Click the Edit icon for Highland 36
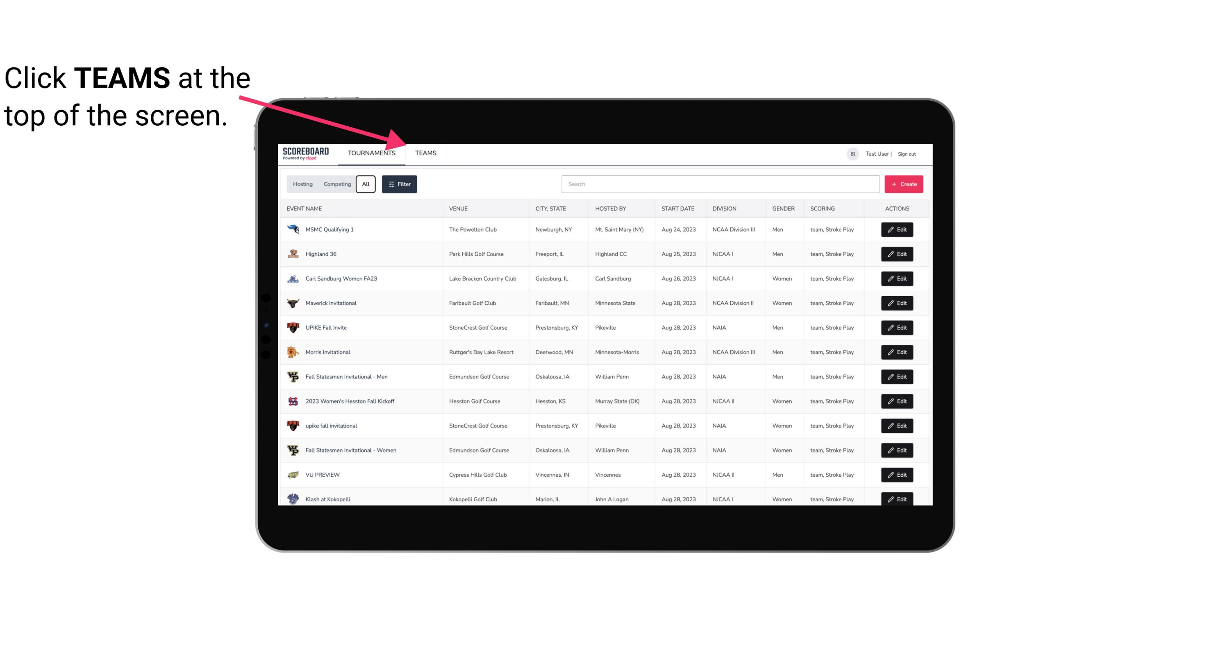Image resolution: width=1209 pixels, height=650 pixels. coord(897,254)
